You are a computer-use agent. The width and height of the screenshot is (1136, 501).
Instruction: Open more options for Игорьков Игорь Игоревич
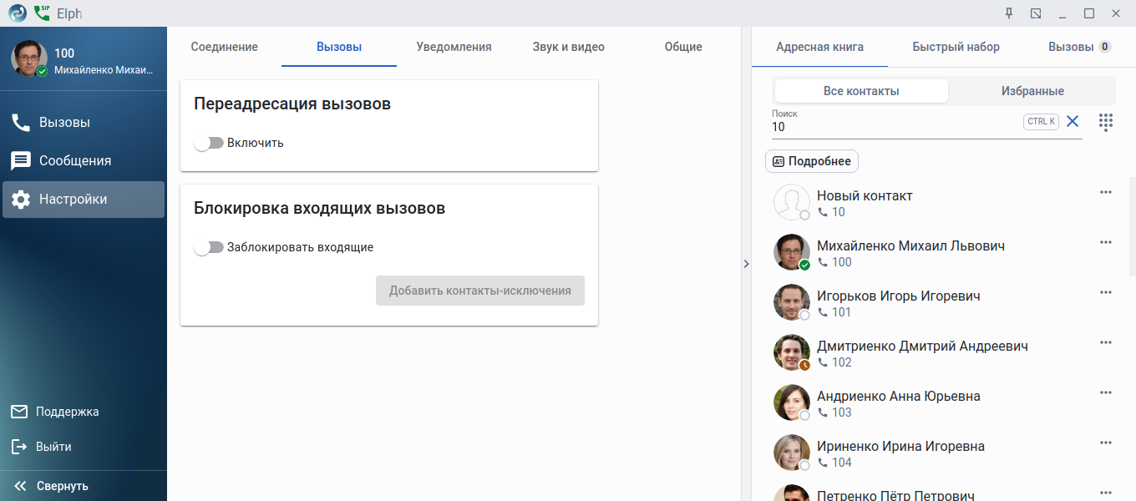pyautogui.click(x=1106, y=293)
